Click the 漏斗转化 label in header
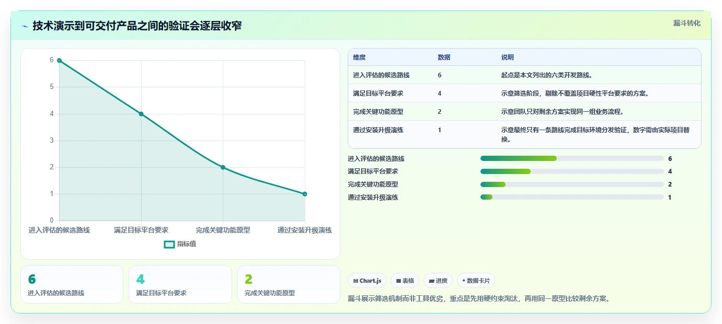 coord(686,23)
